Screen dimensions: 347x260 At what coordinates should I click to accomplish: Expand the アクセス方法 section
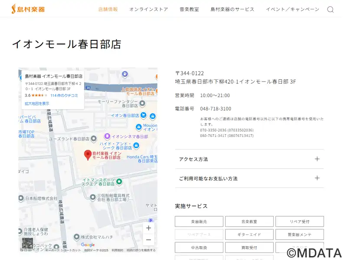pyautogui.click(x=249, y=159)
